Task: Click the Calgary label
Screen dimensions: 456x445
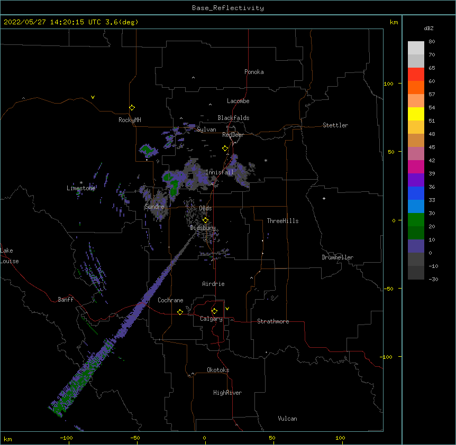Action: point(211,319)
